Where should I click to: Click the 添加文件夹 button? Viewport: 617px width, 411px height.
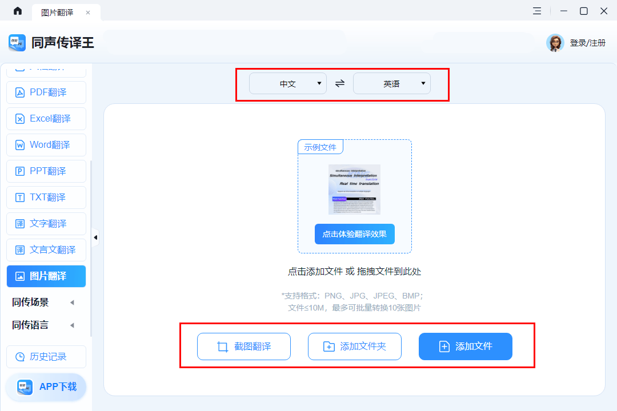click(x=355, y=346)
